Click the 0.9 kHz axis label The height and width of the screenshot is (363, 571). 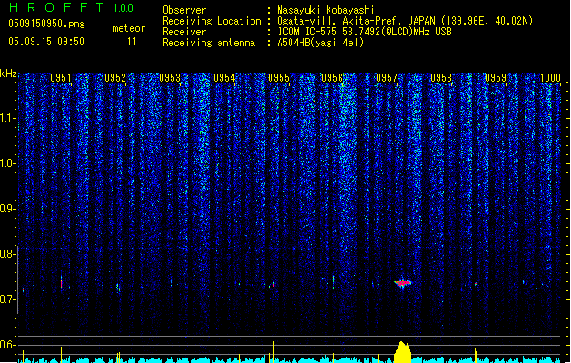[7, 209]
